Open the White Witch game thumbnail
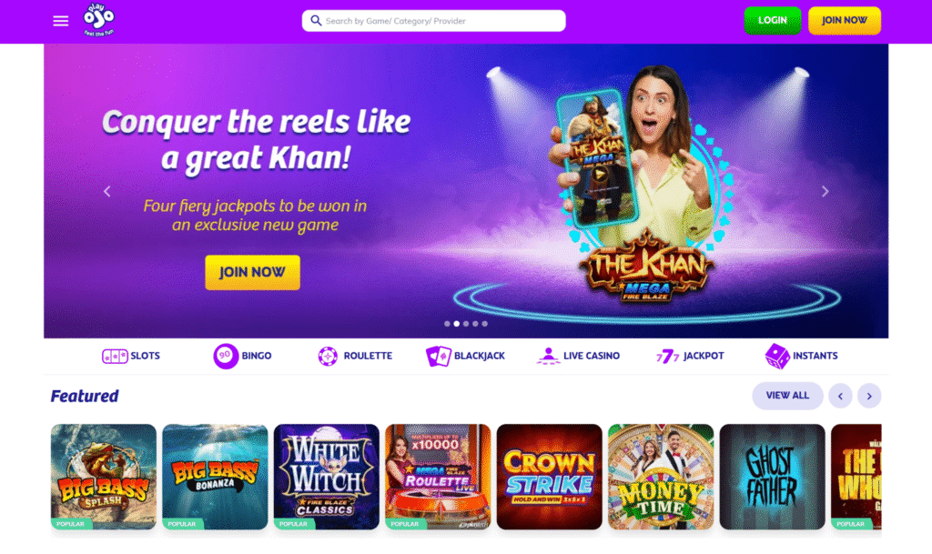This screenshot has height=554, width=932. tap(327, 477)
